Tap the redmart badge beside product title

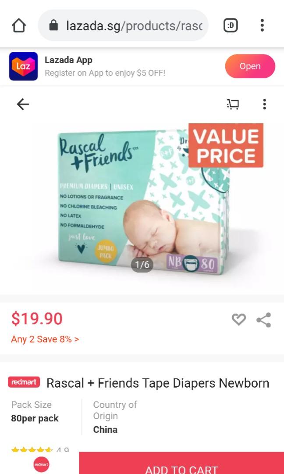24,382
